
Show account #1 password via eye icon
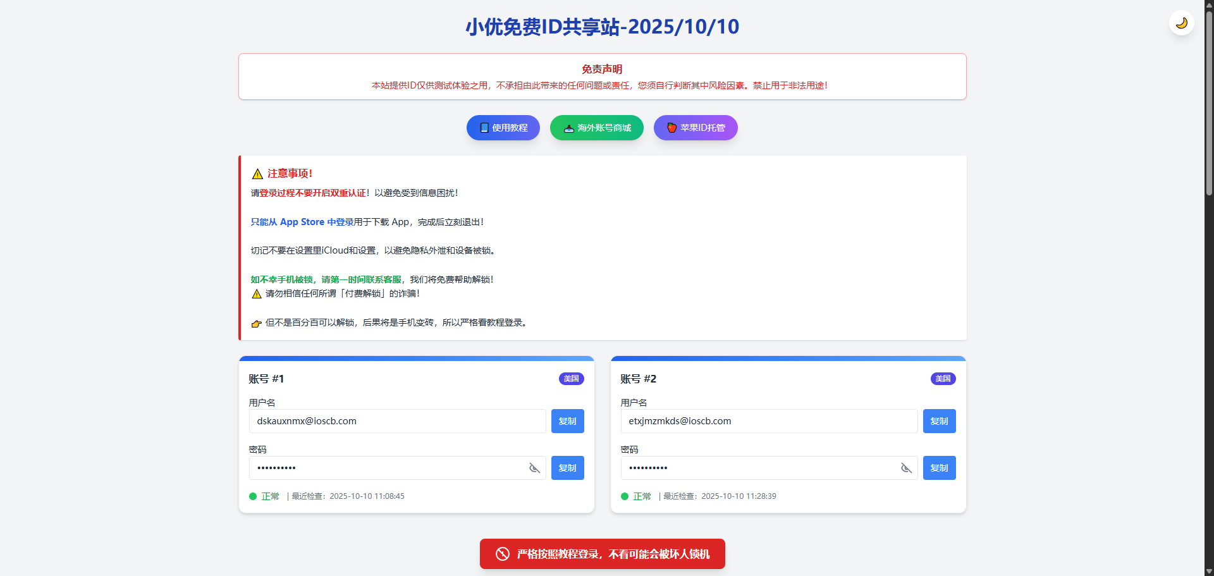tap(534, 468)
